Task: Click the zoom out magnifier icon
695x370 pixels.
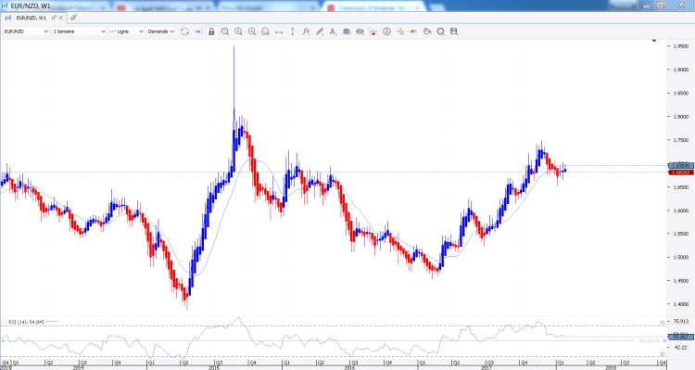Action: point(252,32)
